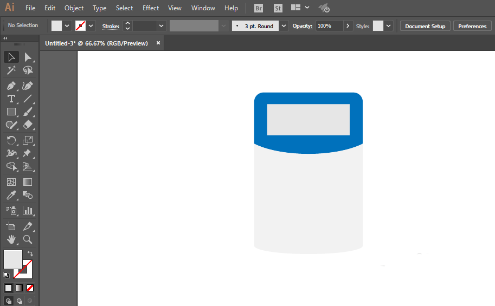Select the Rotate tool
Viewport: 495px width, 306px height.
click(x=11, y=140)
